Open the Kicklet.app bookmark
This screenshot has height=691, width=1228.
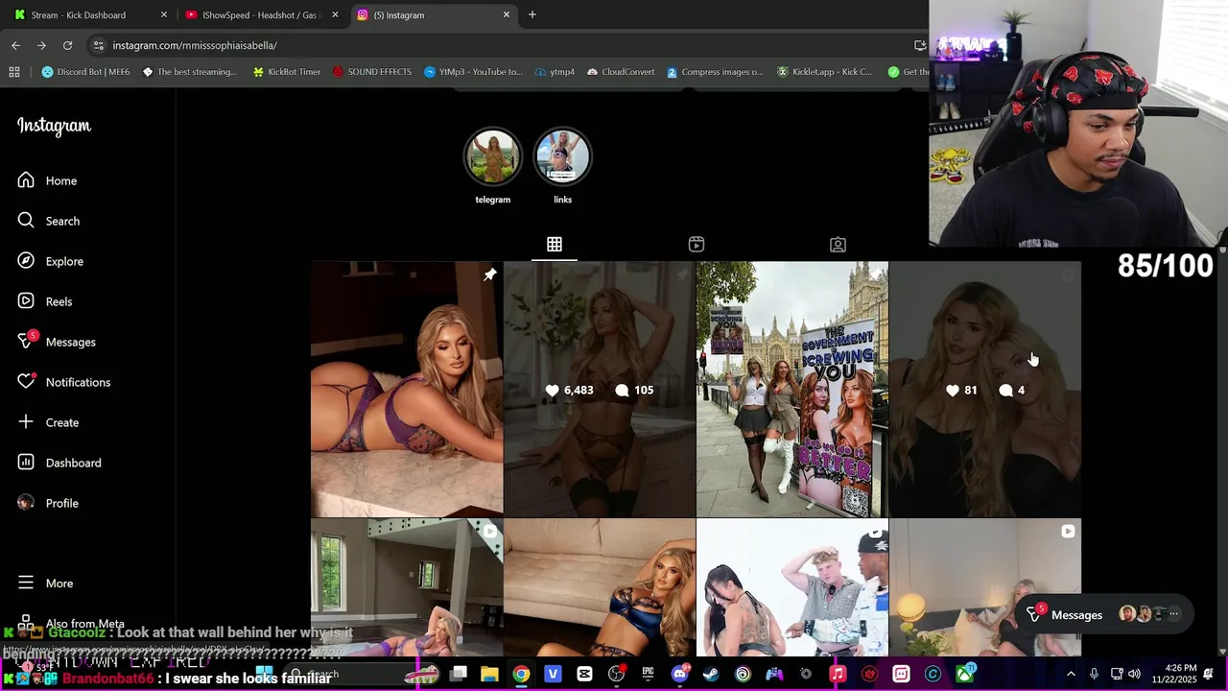(x=824, y=72)
